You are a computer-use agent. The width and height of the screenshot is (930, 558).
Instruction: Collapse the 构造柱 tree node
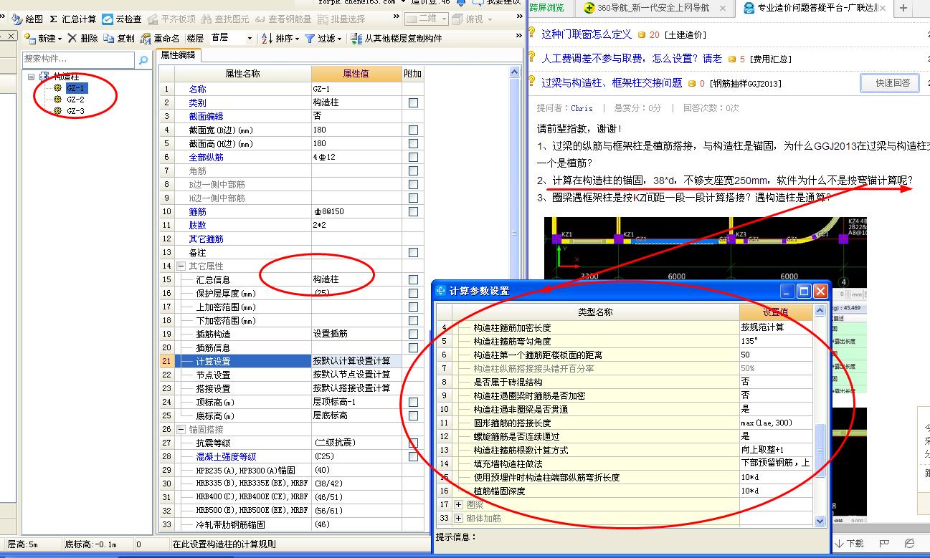(x=31, y=77)
